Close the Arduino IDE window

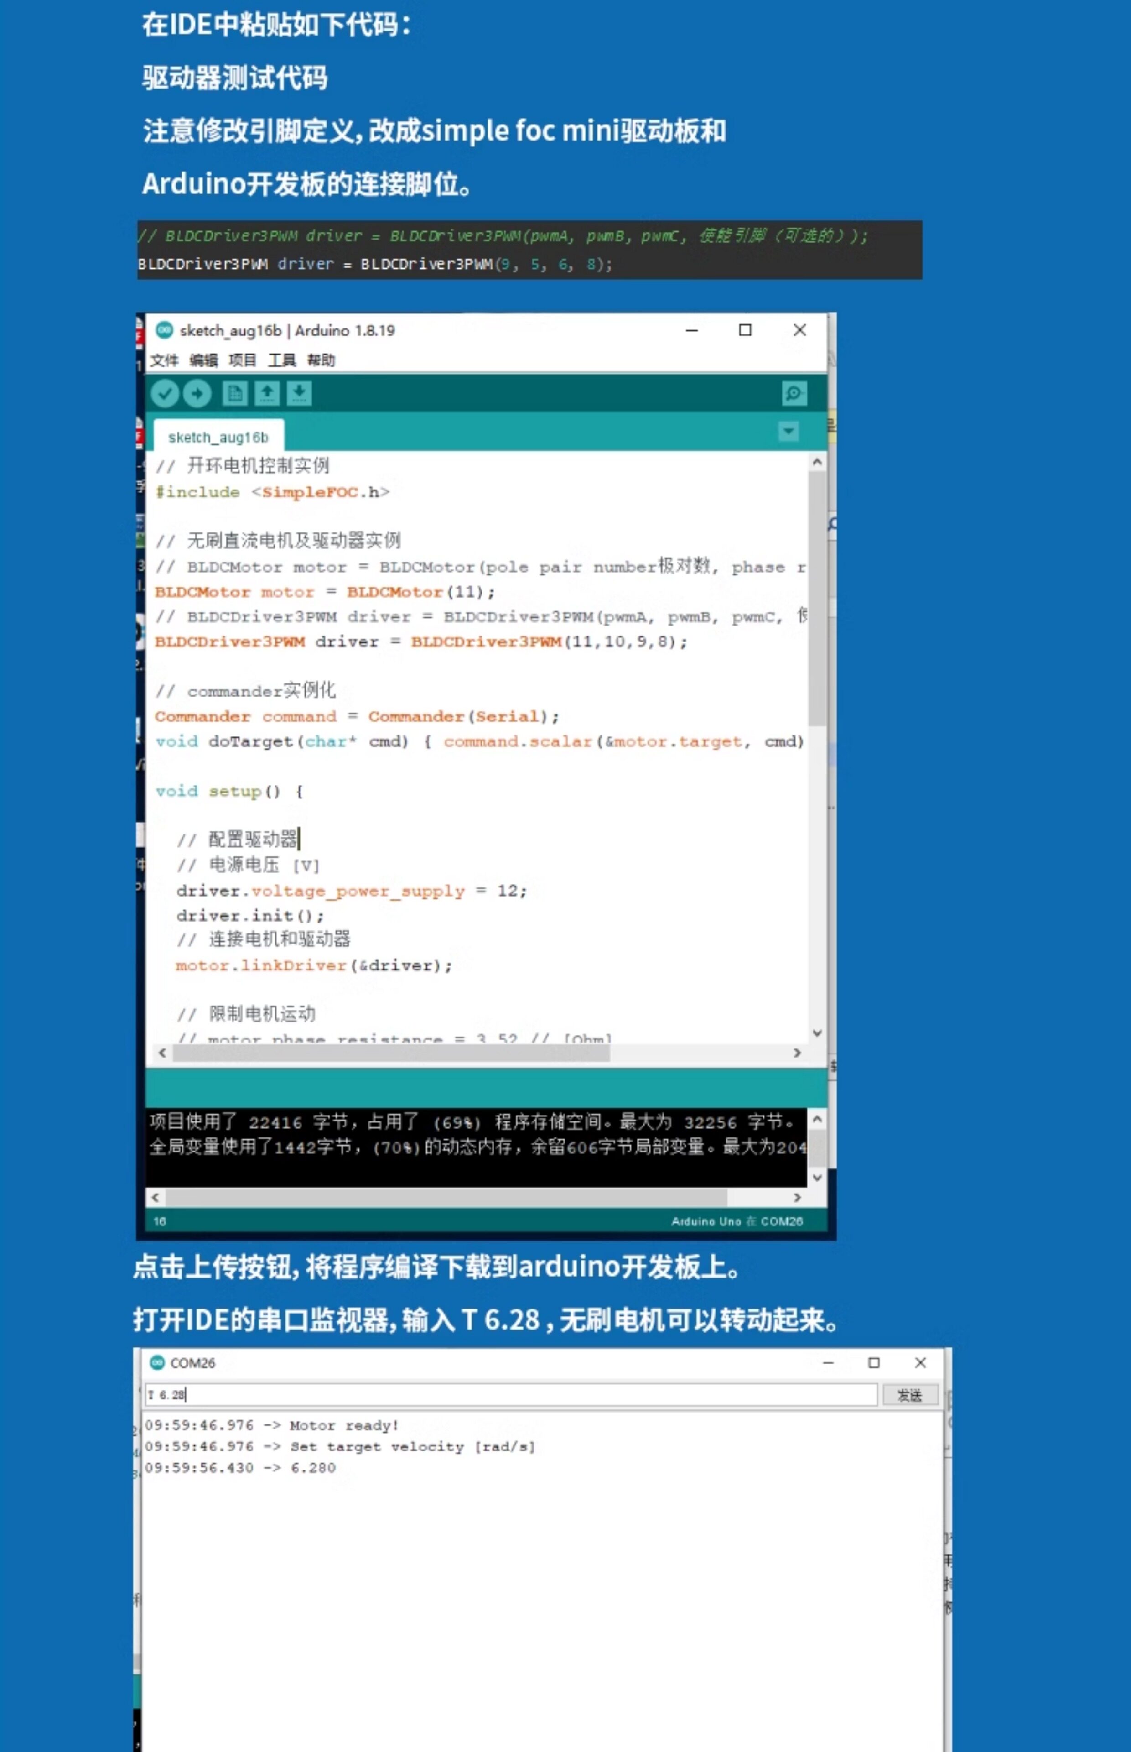pyautogui.click(x=800, y=331)
